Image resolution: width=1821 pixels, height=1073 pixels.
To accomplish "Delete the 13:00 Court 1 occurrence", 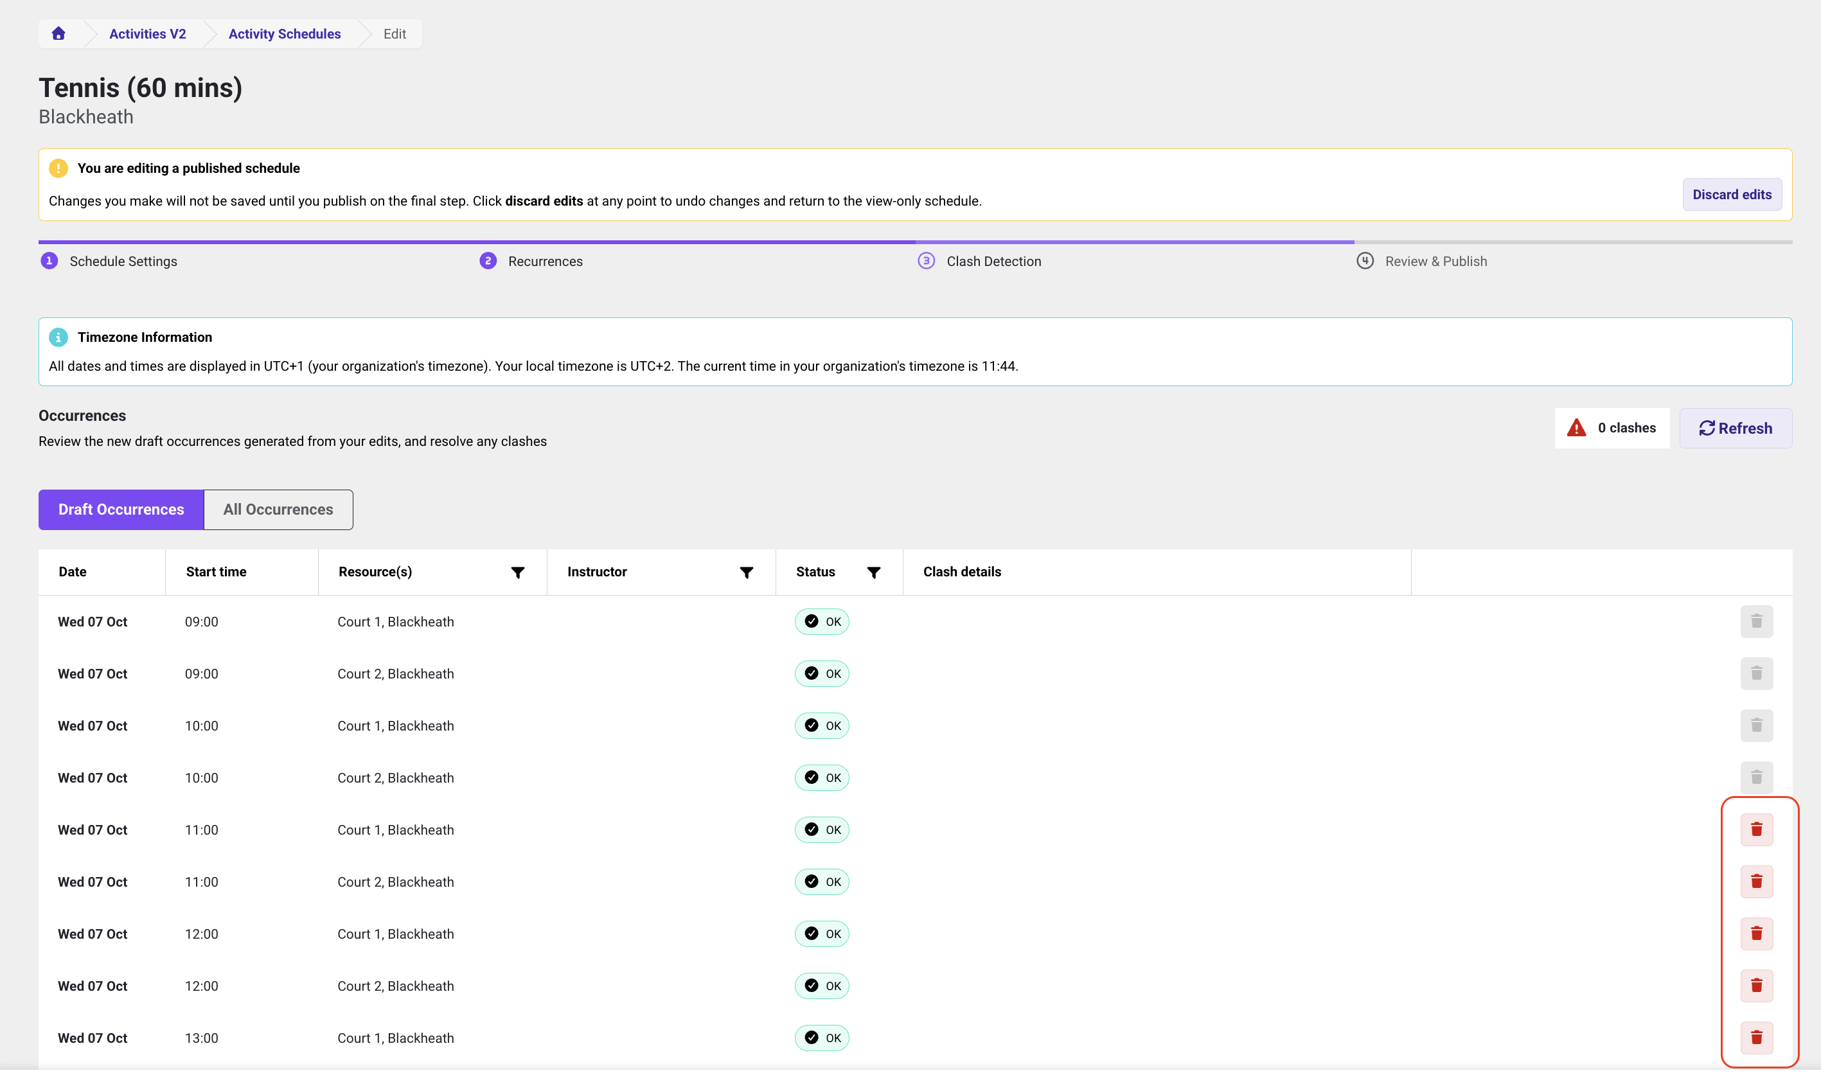I will click(x=1756, y=1038).
